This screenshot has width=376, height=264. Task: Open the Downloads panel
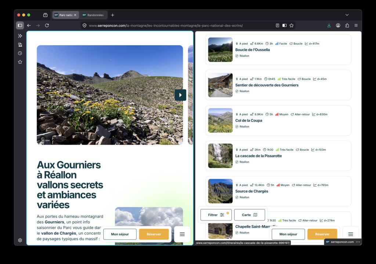329,25
